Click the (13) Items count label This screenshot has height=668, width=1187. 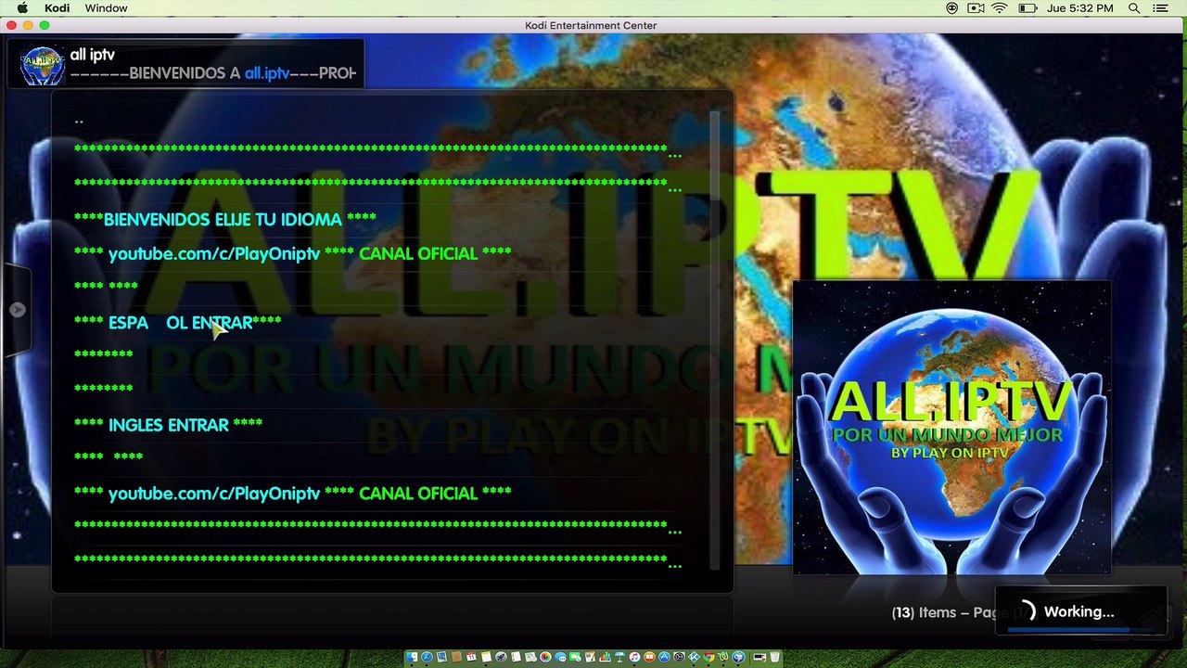point(924,612)
